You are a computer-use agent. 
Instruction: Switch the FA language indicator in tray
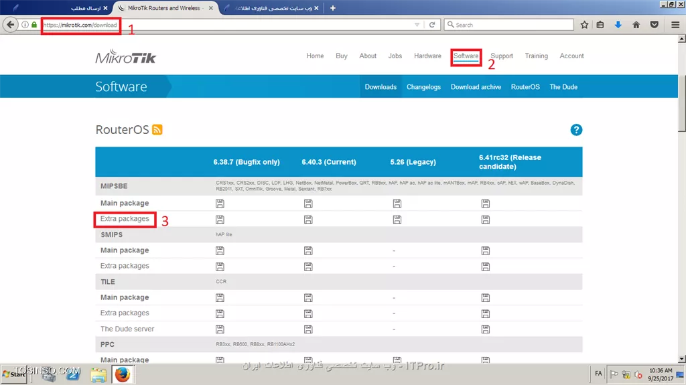pos(598,374)
